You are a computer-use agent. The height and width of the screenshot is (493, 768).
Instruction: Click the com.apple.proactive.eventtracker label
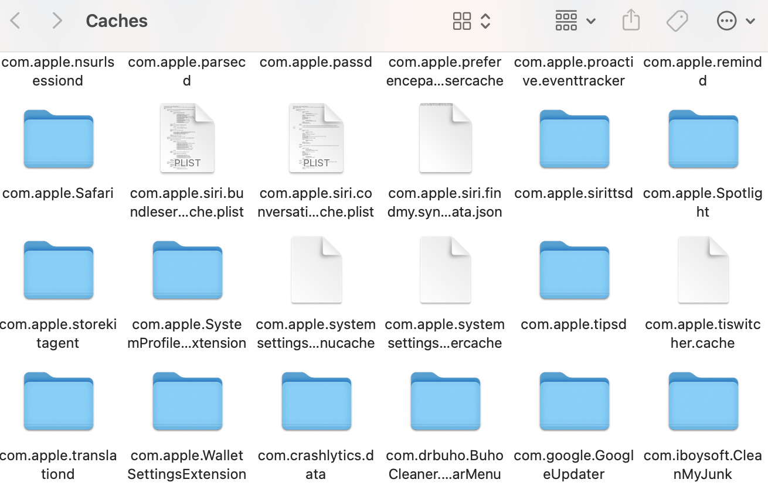pos(574,71)
